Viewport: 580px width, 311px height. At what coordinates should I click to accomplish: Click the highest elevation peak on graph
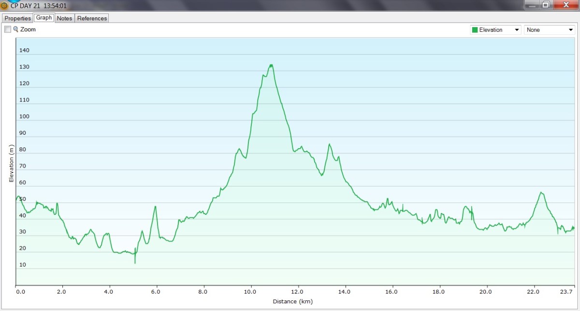[271, 65]
